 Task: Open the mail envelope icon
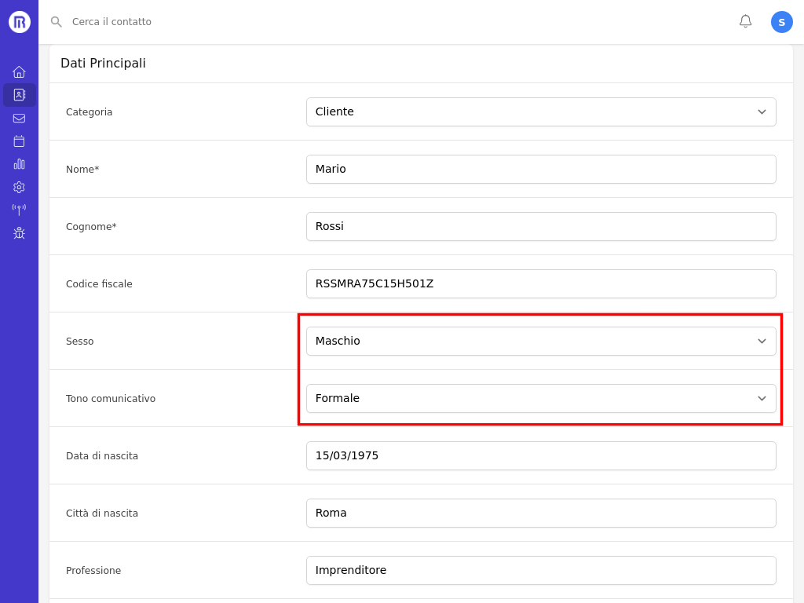(x=19, y=118)
